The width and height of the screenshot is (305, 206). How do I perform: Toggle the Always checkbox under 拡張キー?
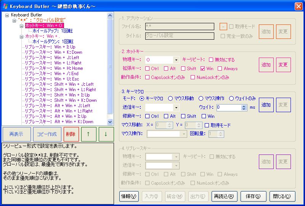coord(220,69)
